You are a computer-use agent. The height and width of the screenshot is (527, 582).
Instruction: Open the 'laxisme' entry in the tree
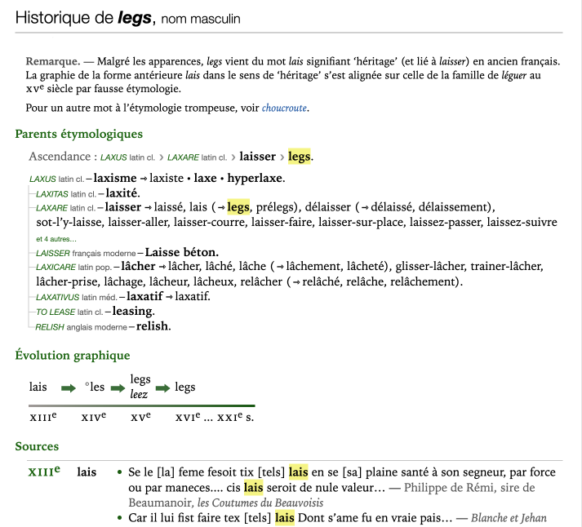pos(117,178)
